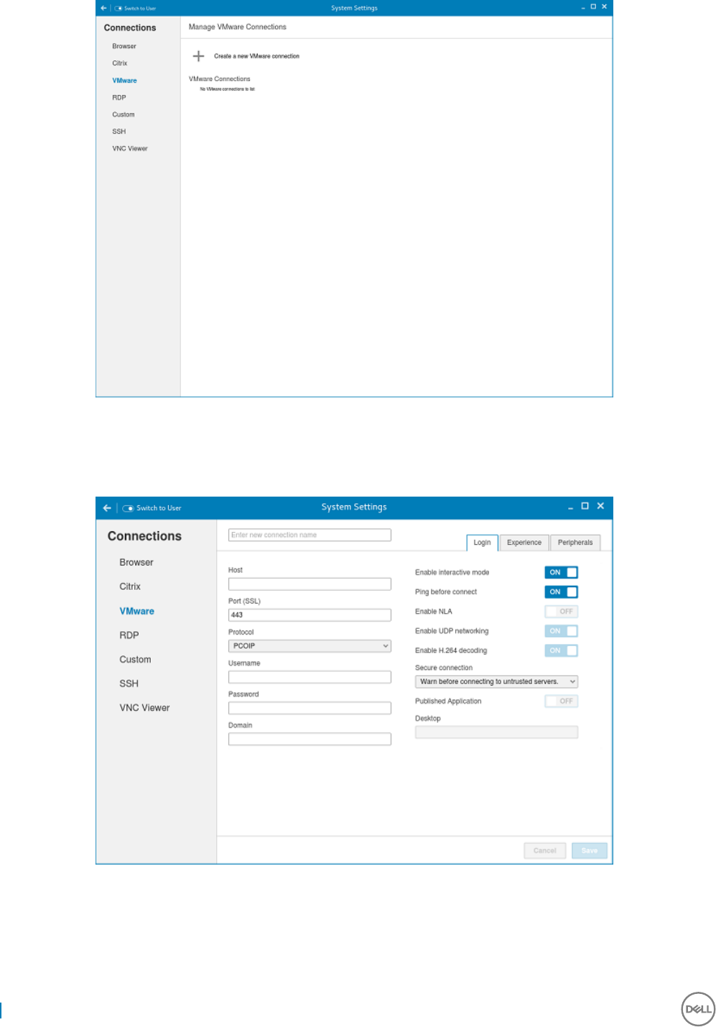Click back arrow in upper System Settings window

coord(103,8)
